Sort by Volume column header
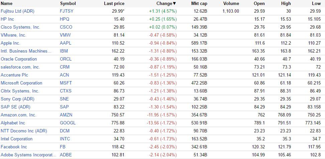Screen dimensions: 325x159 click(231, 3)
